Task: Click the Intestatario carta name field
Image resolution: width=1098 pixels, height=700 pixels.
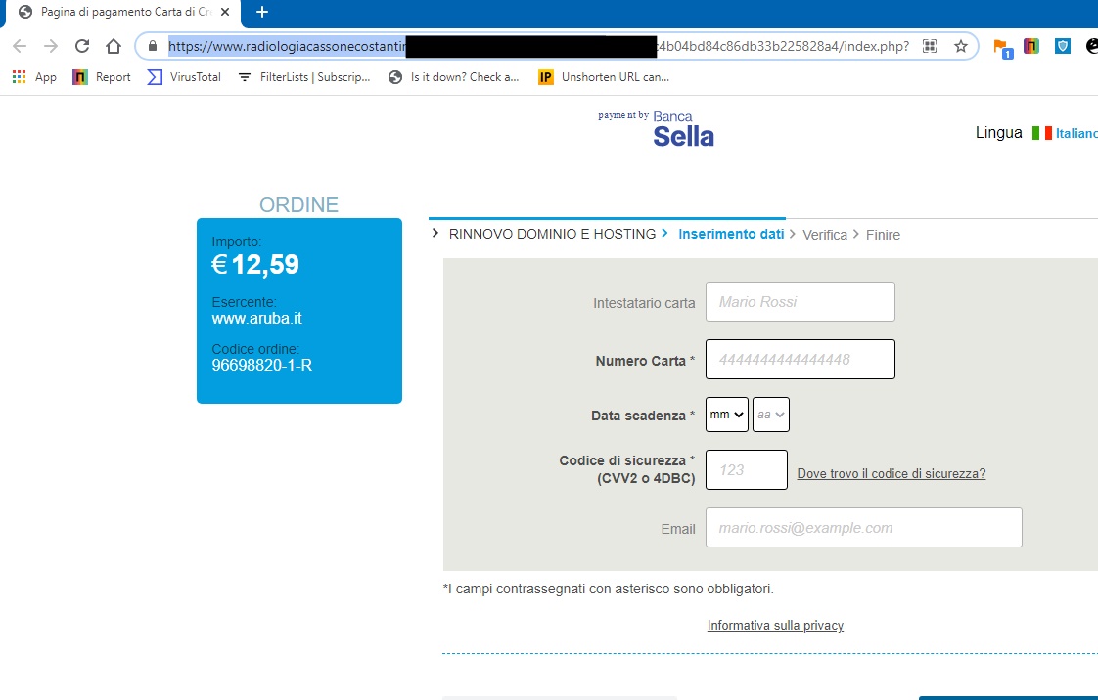Action: [x=801, y=301]
